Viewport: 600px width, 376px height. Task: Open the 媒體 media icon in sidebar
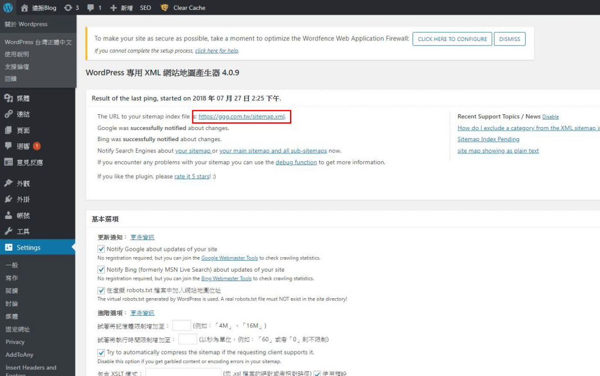click(x=8, y=98)
